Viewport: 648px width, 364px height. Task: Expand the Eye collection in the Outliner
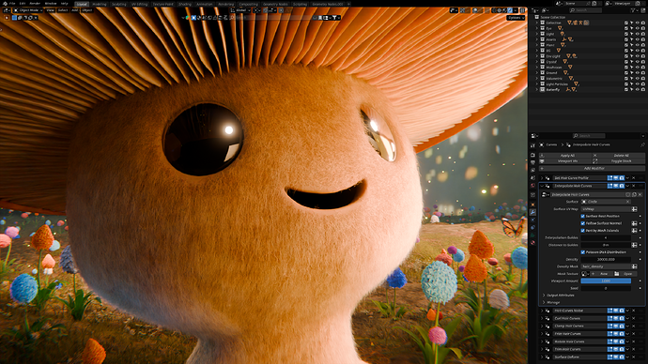pyautogui.click(x=537, y=28)
